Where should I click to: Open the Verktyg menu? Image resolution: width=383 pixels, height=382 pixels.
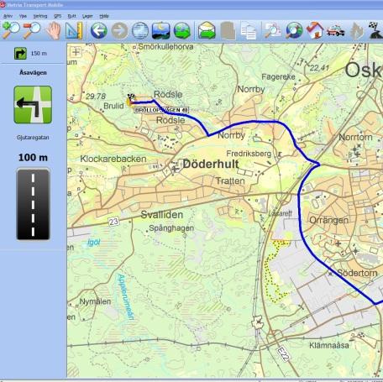[x=40, y=16]
